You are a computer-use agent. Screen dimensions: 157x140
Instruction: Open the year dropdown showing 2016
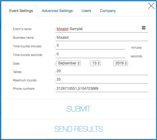120,63
